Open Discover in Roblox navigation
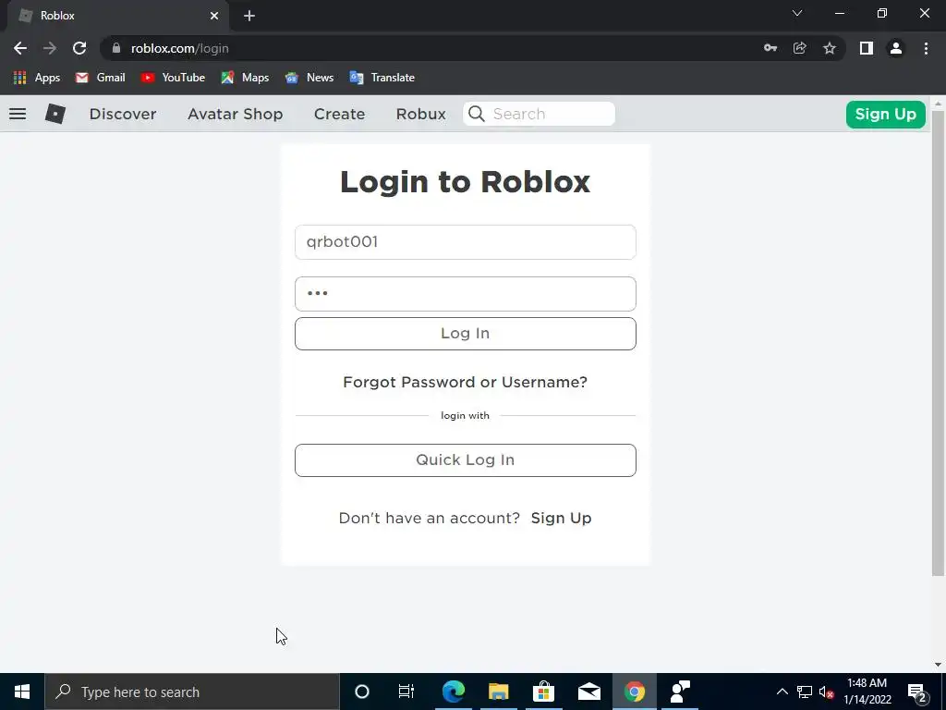 [x=123, y=114]
